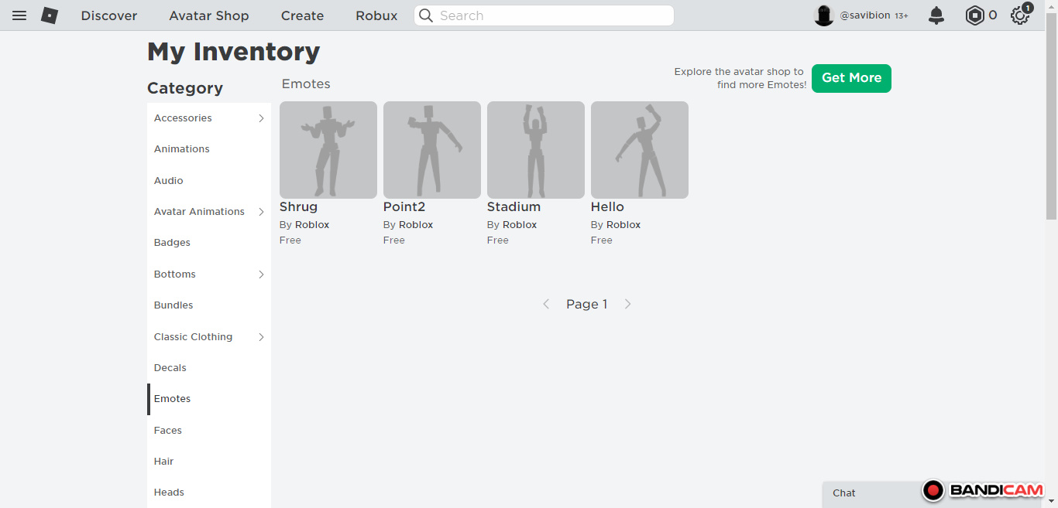Go to previous inventory page arrow

click(546, 304)
